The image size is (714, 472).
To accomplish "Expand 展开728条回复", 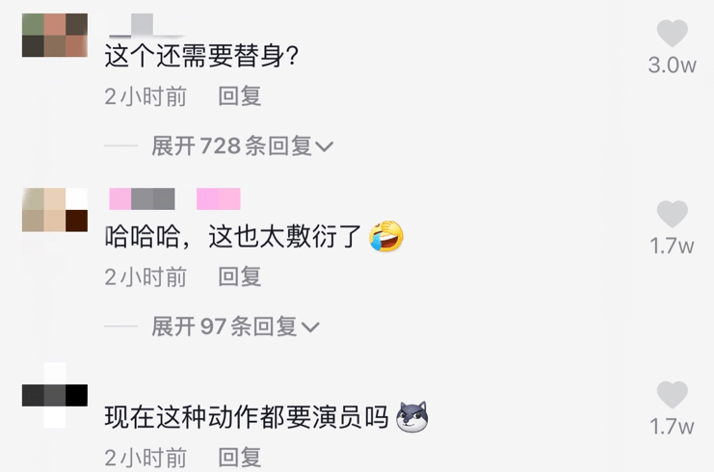I will pyautogui.click(x=242, y=146).
